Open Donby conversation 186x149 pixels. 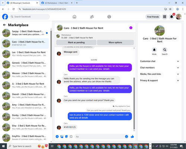tap(25, 117)
